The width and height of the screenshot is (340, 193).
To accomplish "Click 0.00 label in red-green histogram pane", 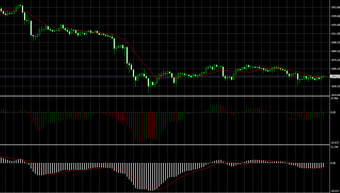I will click(x=333, y=112).
